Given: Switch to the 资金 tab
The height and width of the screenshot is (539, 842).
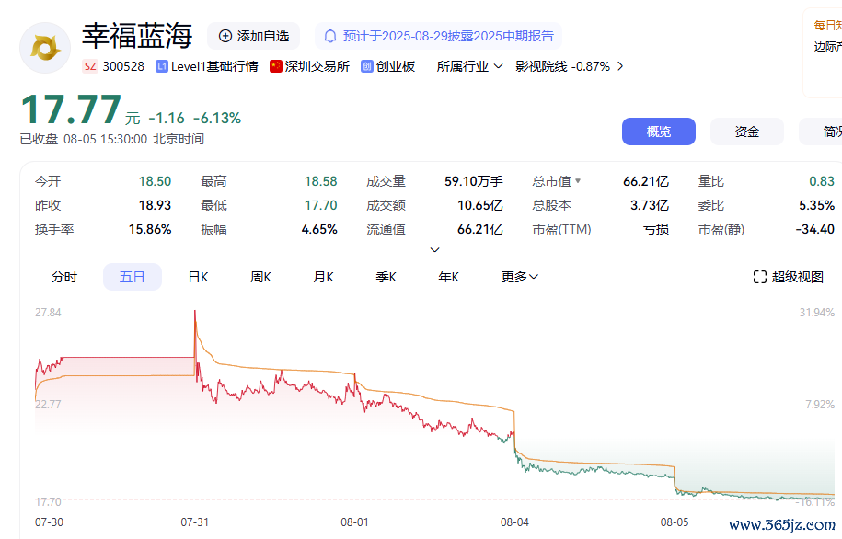Looking at the screenshot, I should (747, 132).
